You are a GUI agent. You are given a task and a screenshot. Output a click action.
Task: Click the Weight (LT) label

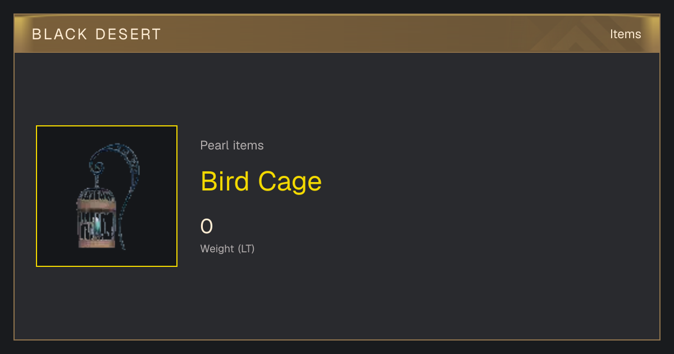(x=227, y=248)
